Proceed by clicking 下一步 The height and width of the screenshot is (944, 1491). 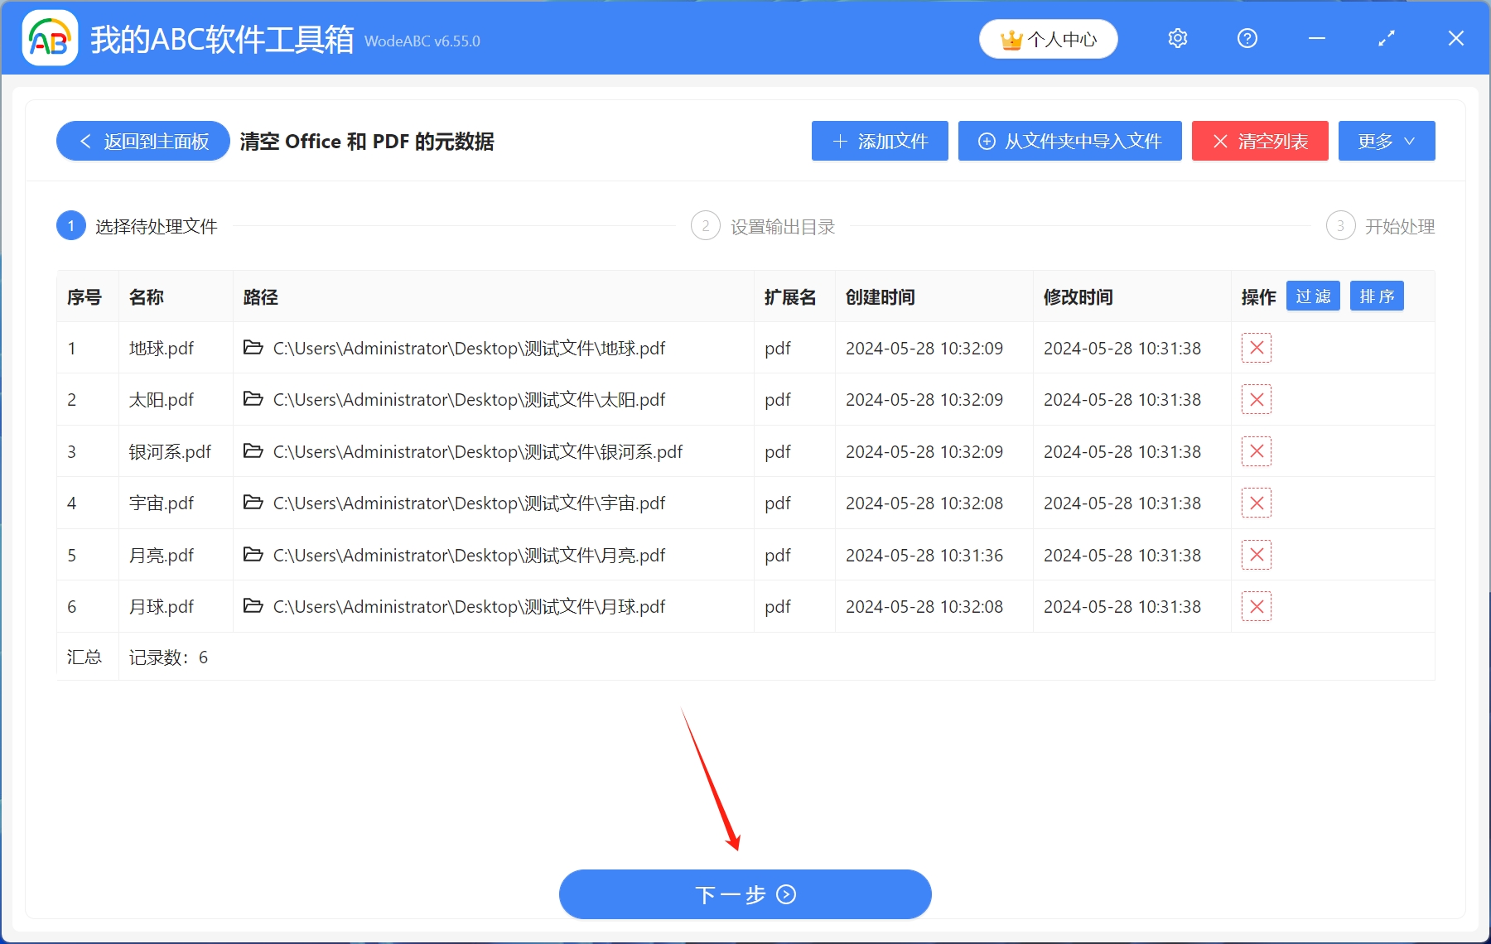[744, 894]
